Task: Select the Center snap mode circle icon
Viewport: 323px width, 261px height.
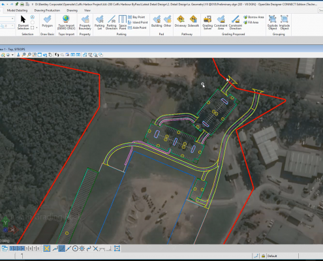Action: coord(75,249)
